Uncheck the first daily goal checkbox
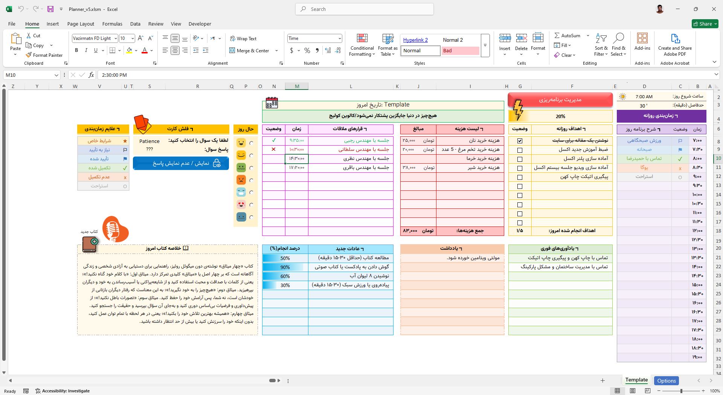Viewport: 723px width, 395px height. click(x=520, y=141)
